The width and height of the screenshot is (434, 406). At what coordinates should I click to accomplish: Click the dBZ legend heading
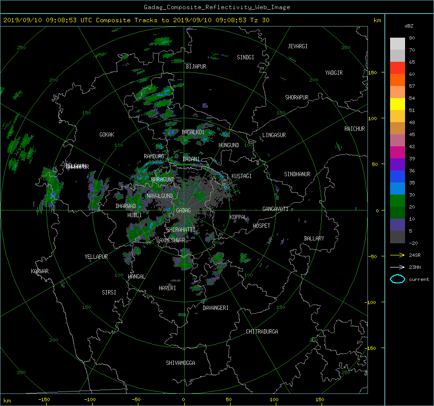point(409,26)
